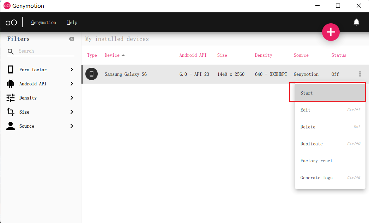369x223 pixels.
Task: Click the Genymotion app icon in title bar
Action: click(7, 6)
